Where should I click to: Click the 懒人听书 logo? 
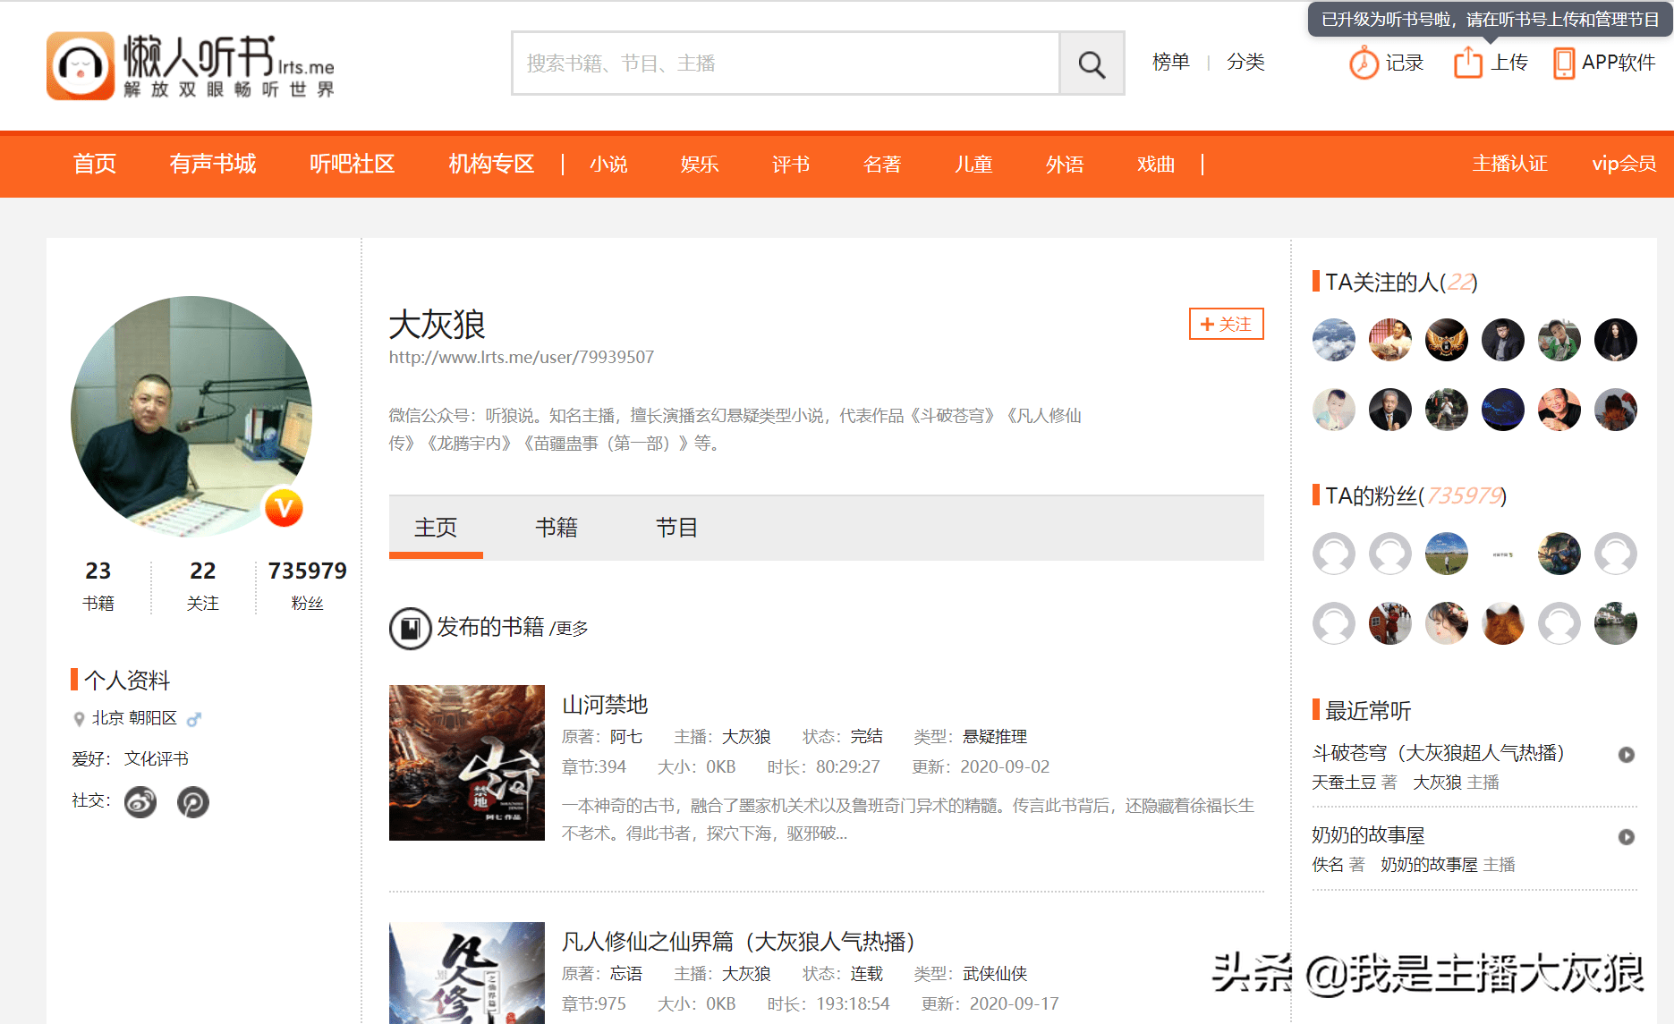tap(191, 65)
